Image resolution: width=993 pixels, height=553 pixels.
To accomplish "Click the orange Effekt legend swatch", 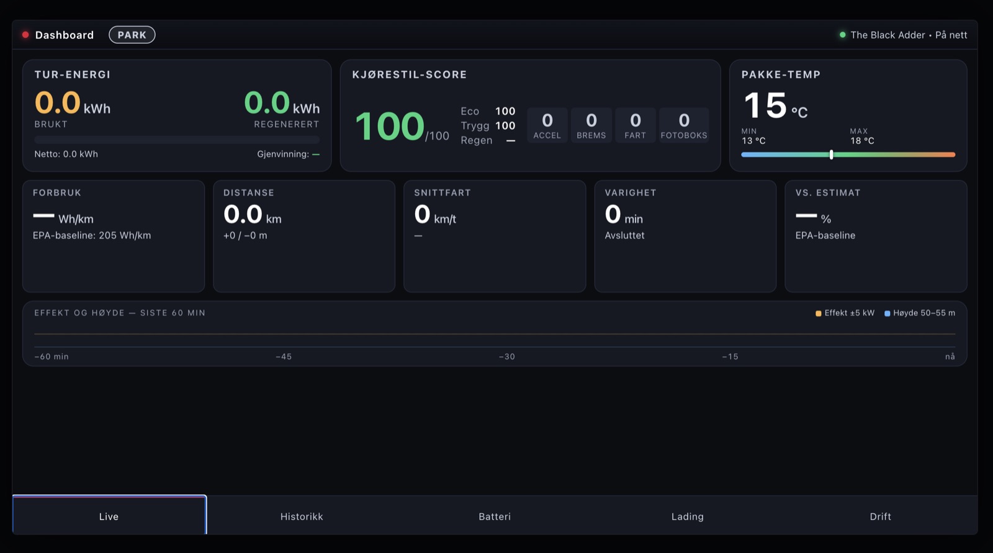I will pyautogui.click(x=818, y=313).
